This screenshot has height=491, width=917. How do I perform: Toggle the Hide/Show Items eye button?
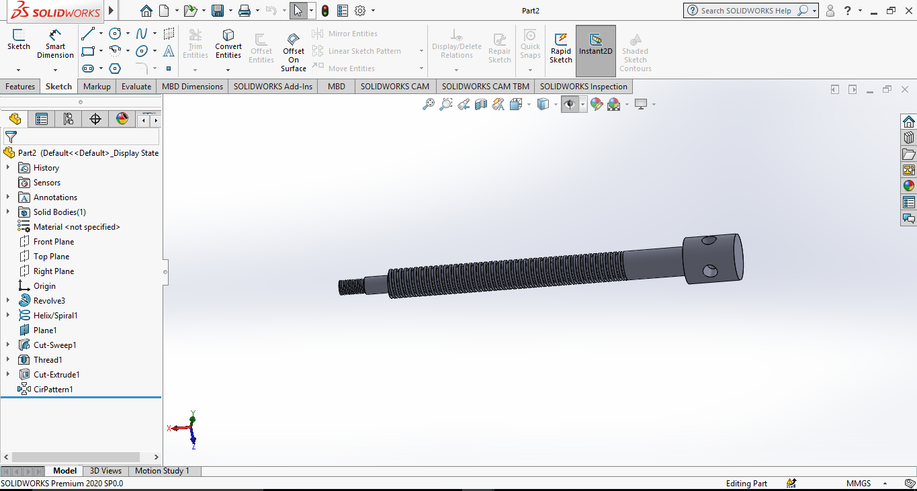(570, 104)
